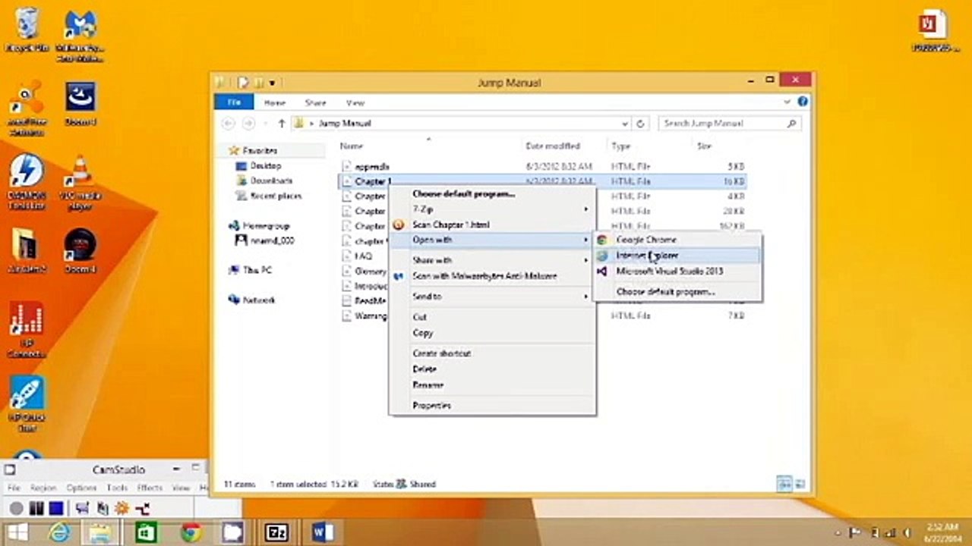The height and width of the screenshot is (546, 972).
Task: Click the Up arrow navigation button
Action: tap(282, 123)
